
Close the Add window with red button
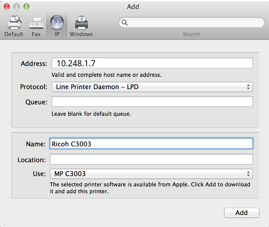[x=7, y=7]
